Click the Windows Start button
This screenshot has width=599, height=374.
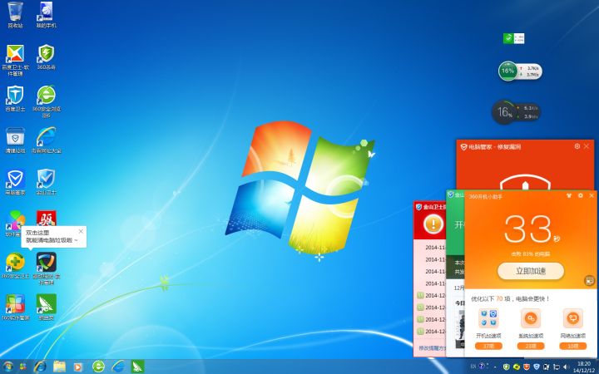(x=9, y=366)
